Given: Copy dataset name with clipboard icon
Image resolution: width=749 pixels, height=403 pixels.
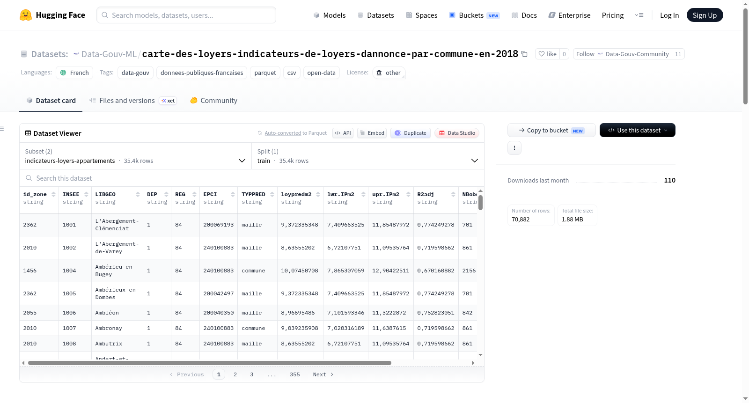Looking at the screenshot, I should point(524,54).
